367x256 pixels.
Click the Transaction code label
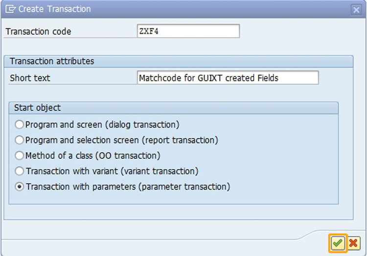click(38, 32)
